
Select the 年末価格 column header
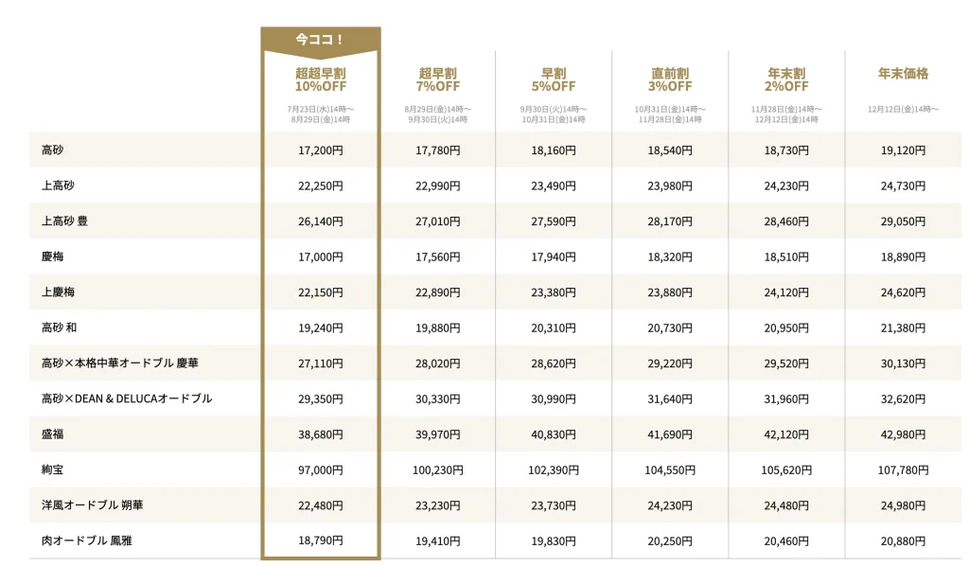(903, 74)
